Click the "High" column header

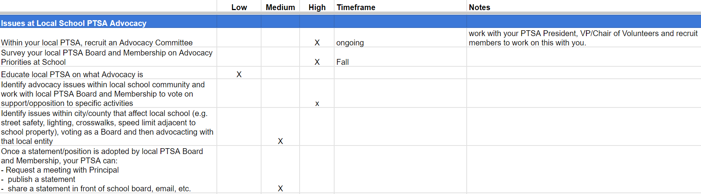(x=317, y=7)
